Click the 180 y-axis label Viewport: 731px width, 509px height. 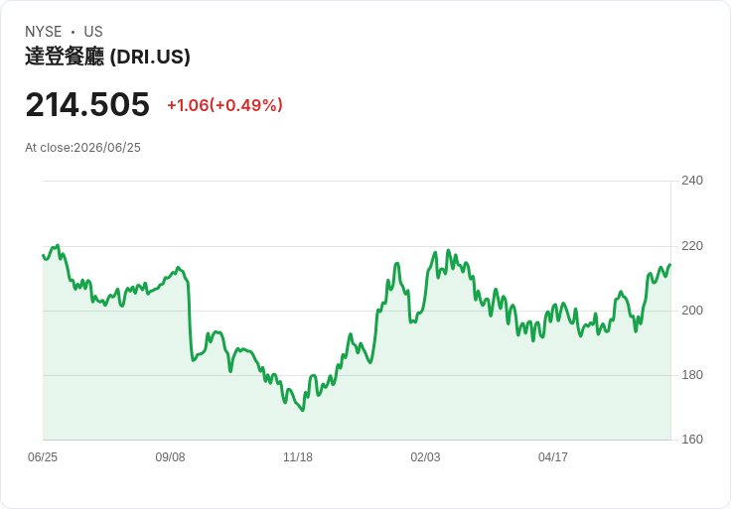tap(692, 375)
